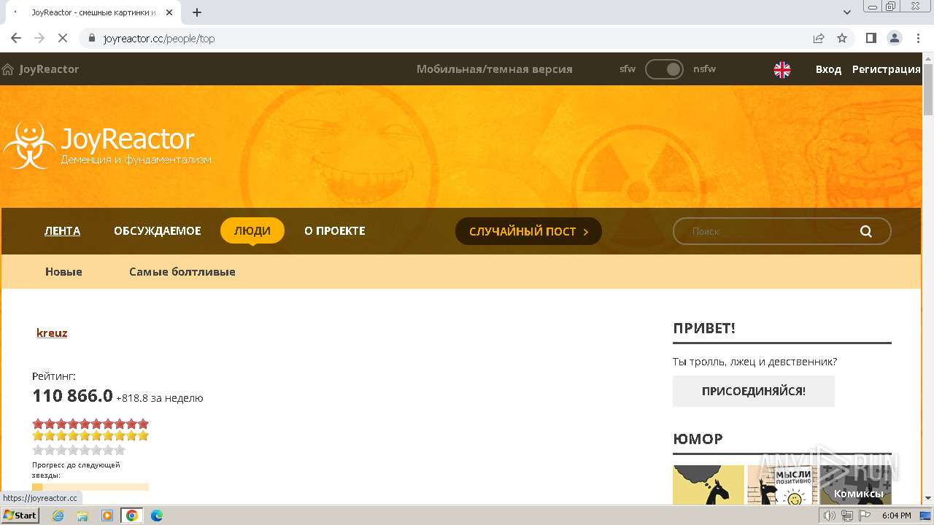Screen dimensions: 934x525
Task: Open File Explorer from taskbar
Action: coord(82,516)
